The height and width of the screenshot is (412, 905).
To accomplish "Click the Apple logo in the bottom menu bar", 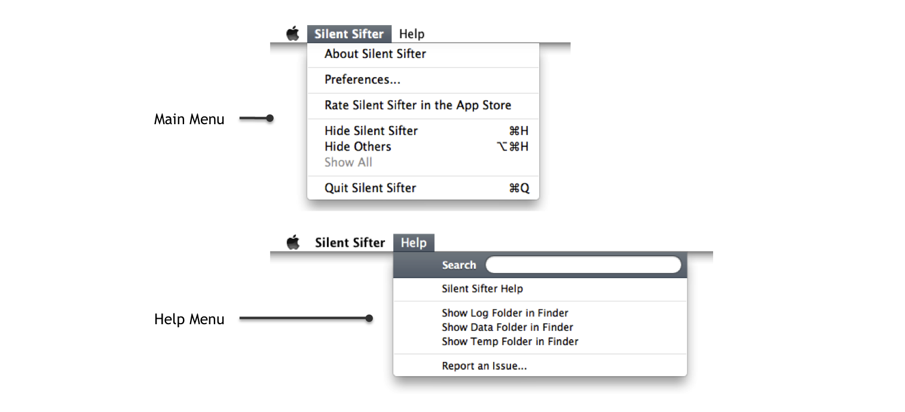I will (x=293, y=242).
